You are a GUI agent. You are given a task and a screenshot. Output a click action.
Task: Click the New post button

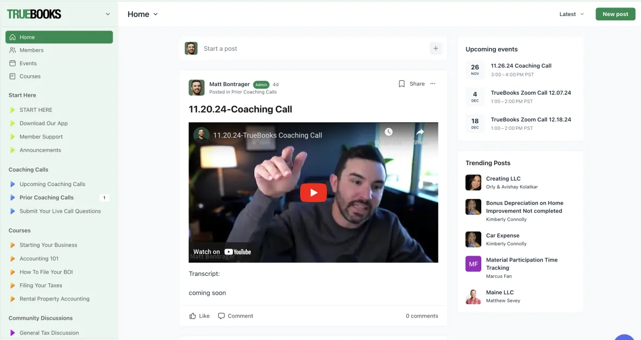click(615, 14)
